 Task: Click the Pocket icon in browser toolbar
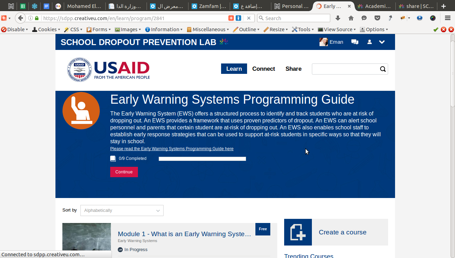pyautogui.click(x=377, y=18)
